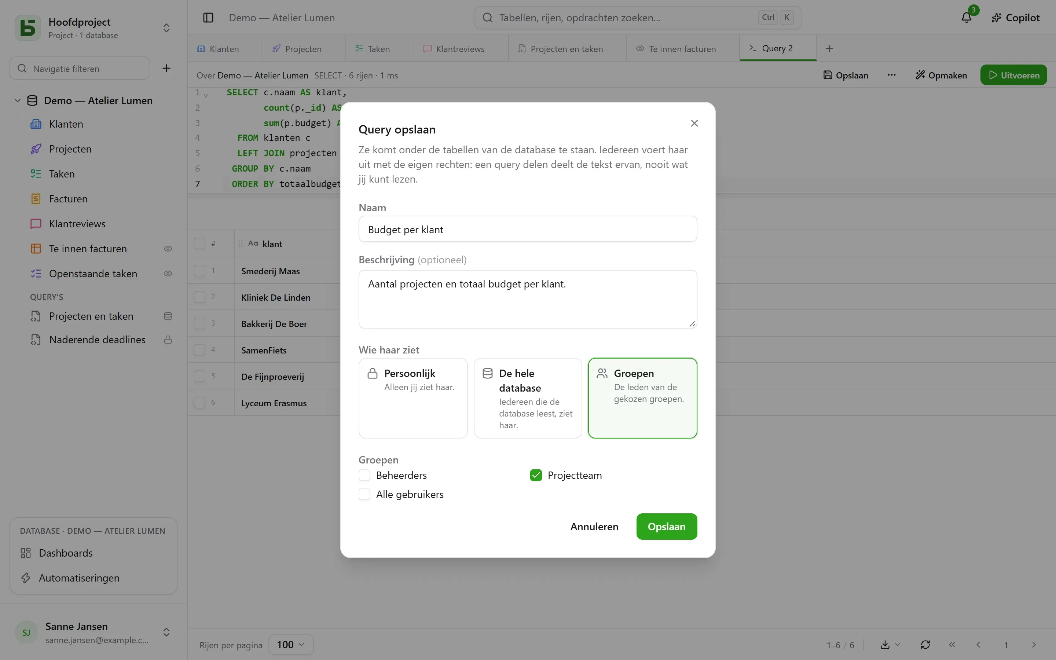1056x660 pixels.
Task: Go to next page arrow
Action: (1033, 645)
